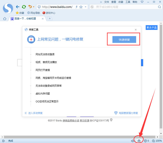Screen dimensions: 163x143
Task: Click 网站无法自动登录 item
Action: [x=45, y=54]
